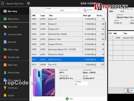This screenshot has height=101, width=134.
Task: Sort by the Loại column header
Action: point(44,15)
